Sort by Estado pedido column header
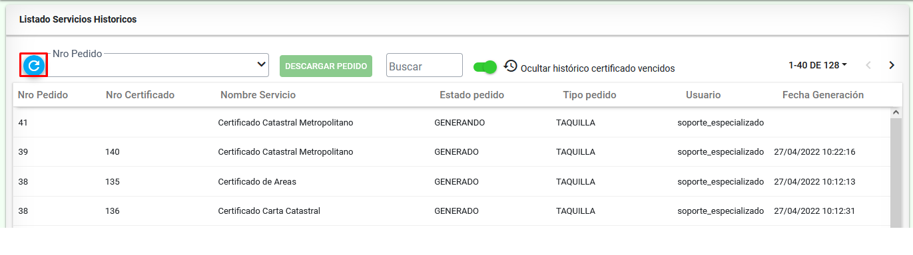 pos(471,95)
